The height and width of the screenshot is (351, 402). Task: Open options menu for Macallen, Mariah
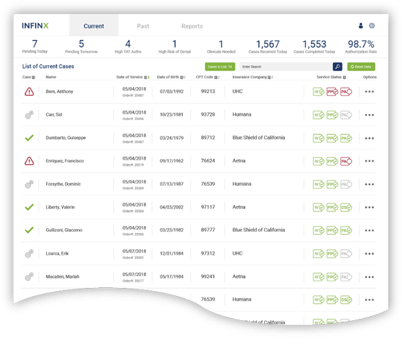[x=369, y=277]
